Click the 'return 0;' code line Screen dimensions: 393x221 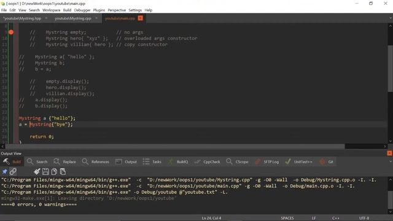42,136
